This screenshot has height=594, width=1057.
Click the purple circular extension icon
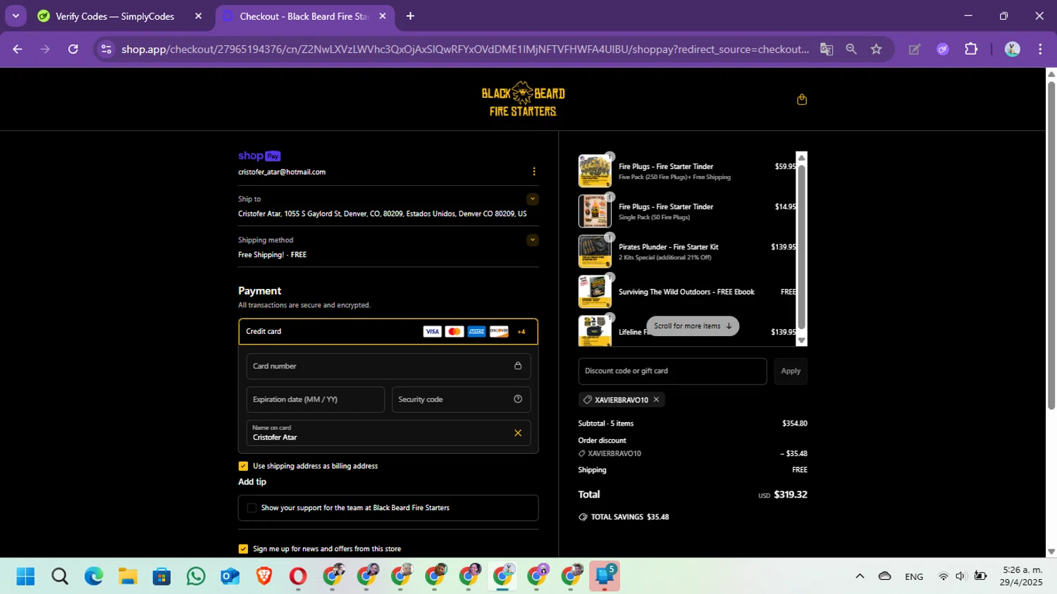click(x=943, y=49)
